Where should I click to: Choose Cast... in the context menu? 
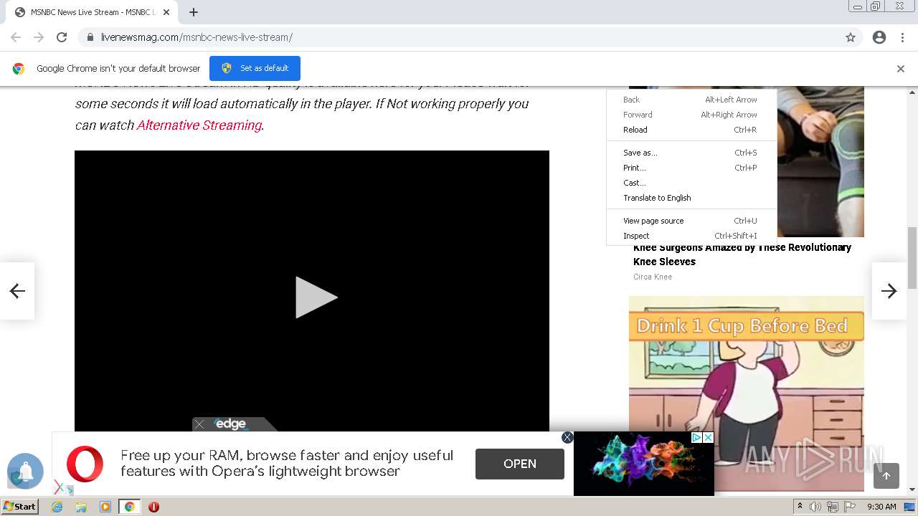click(691, 183)
